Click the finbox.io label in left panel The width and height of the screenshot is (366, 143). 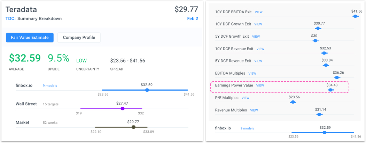[23, 85]
